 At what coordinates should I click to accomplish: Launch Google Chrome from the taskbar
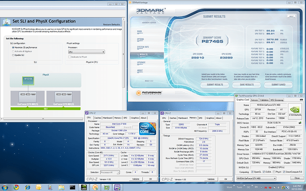click(16, 187)
